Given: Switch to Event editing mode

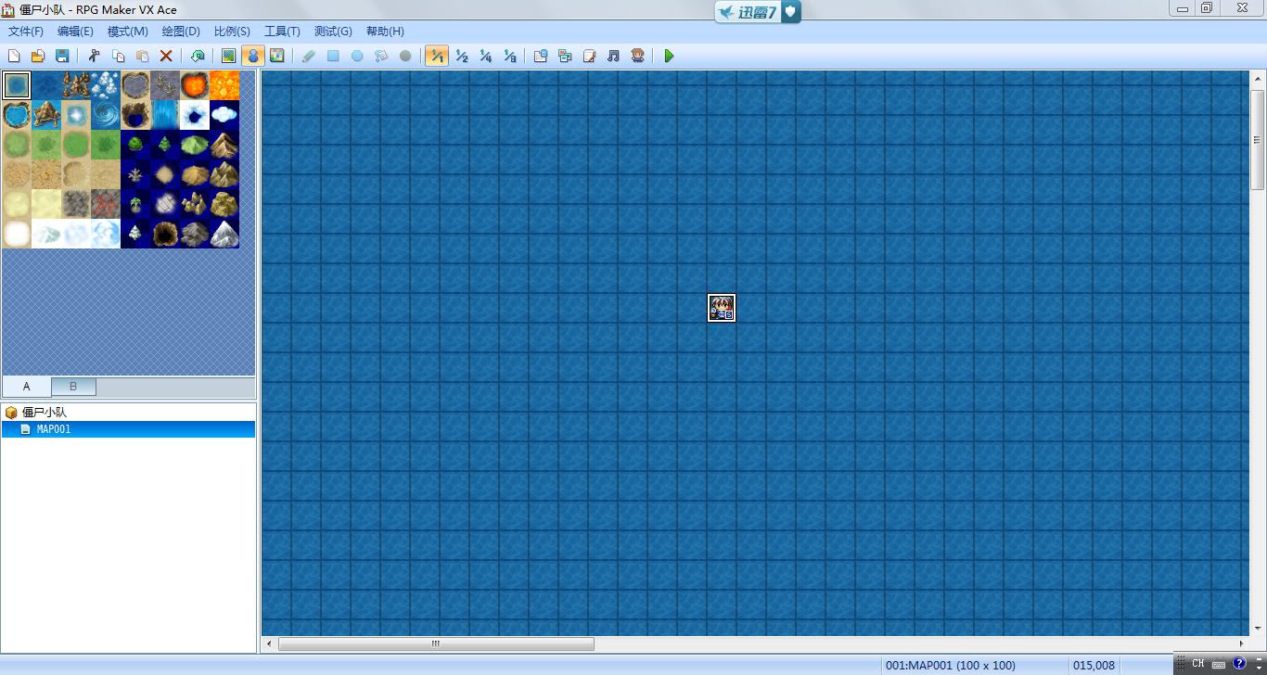Looking at the screenshot, I should tap(252, 57).
